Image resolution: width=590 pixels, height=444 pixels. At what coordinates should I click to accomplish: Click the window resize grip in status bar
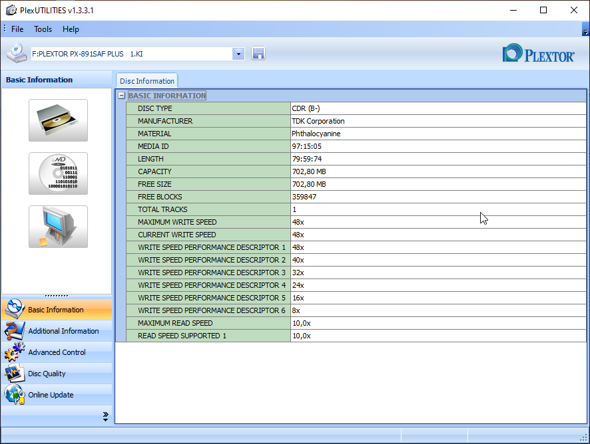[x=585, y=437]
